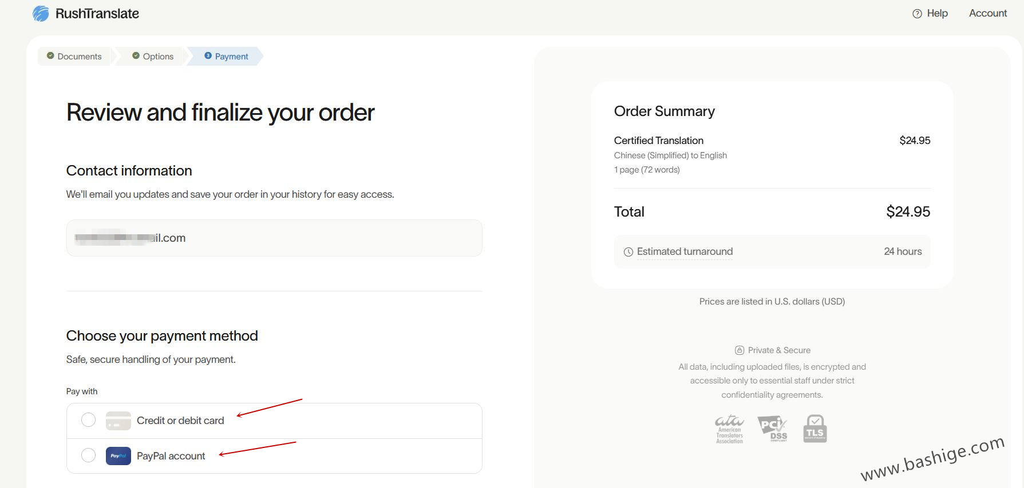Click the TLS security badge
This screenshot has width=1024, height=488.
click(815, 429)
